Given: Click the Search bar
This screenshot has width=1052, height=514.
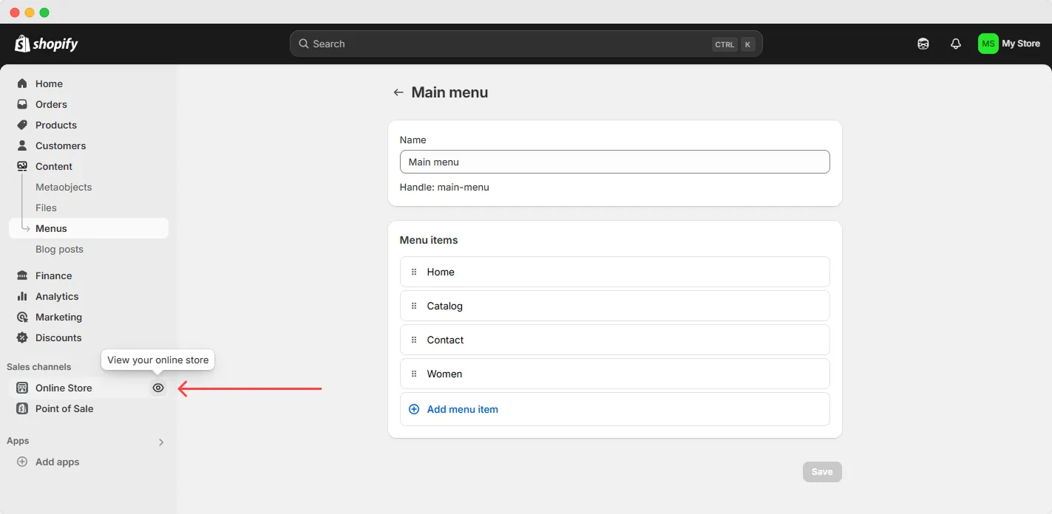Looking at the screenshot, I should 525,44.
